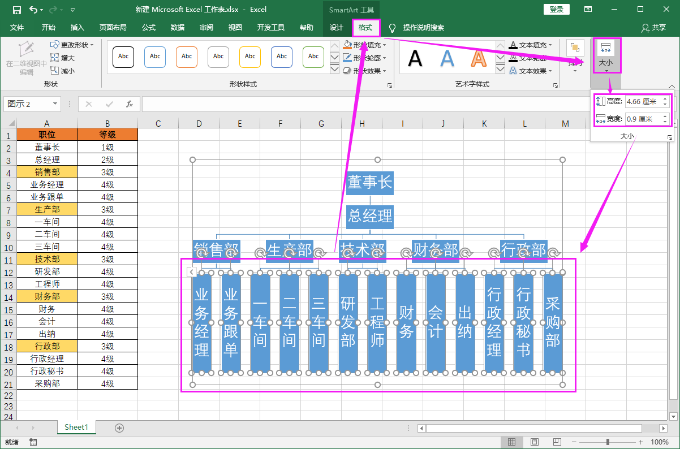Click the 共享 share button

coord(654,28)
